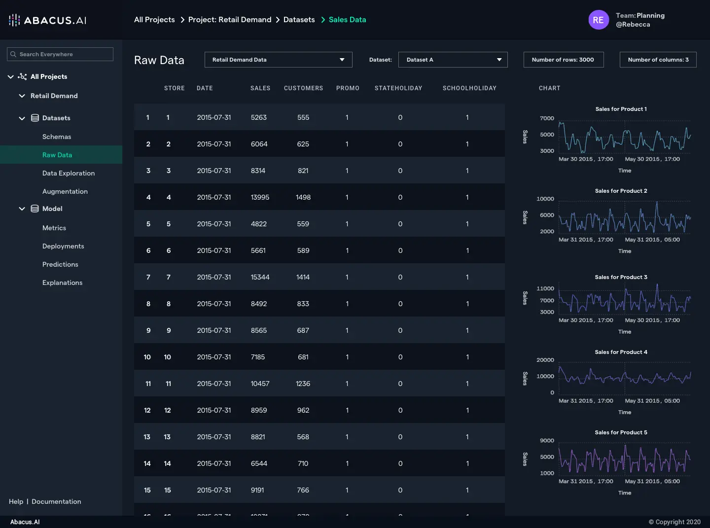Go to Data Exploration in sidebar
The height and width of the screenshot is (528, 710).
pyautogui.click(x=69, y=173)
